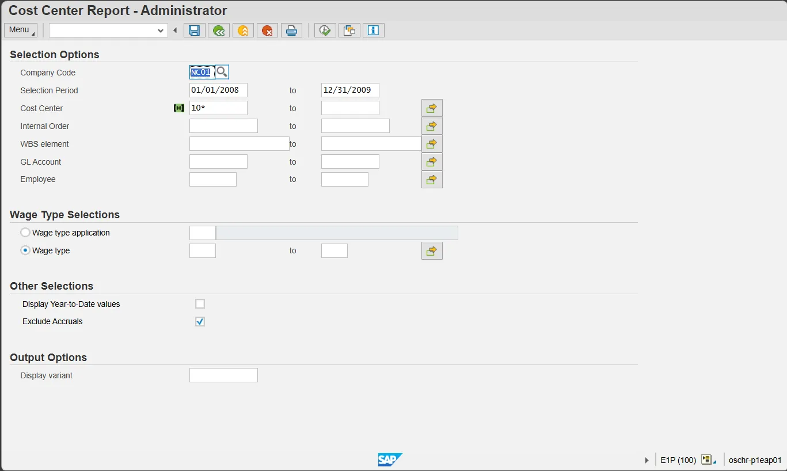
Task: Click the Wage Type Selections heading
Action: [x=65, y=215]
